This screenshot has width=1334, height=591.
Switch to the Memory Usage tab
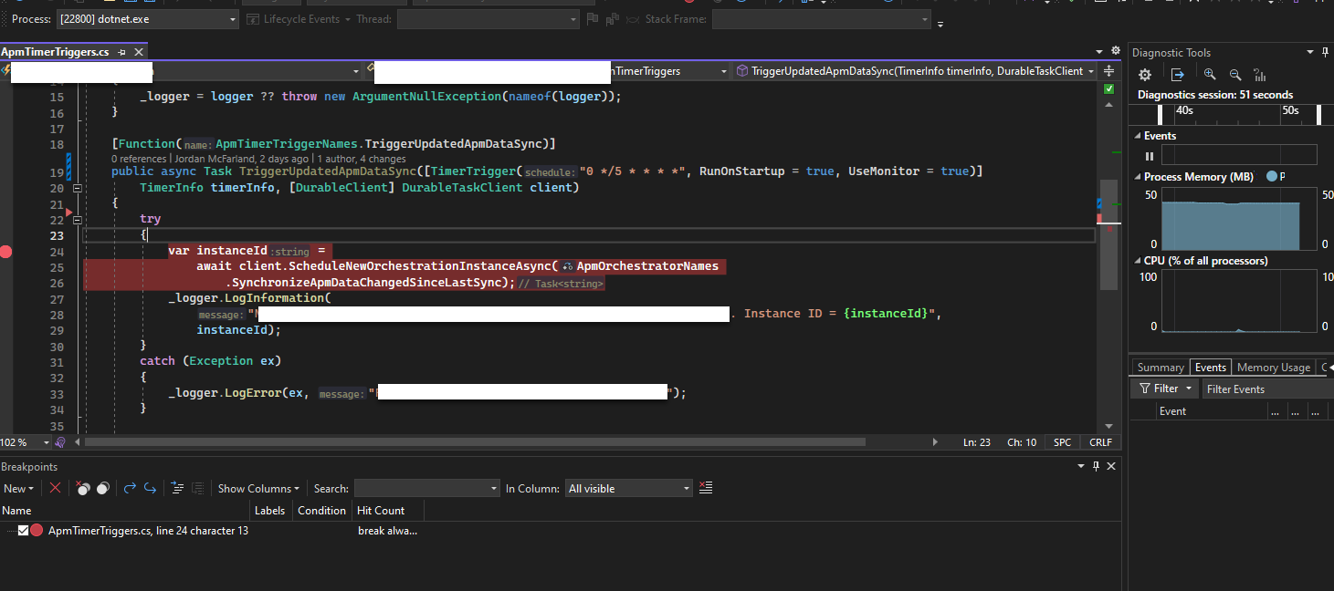tap(1273, 367)
